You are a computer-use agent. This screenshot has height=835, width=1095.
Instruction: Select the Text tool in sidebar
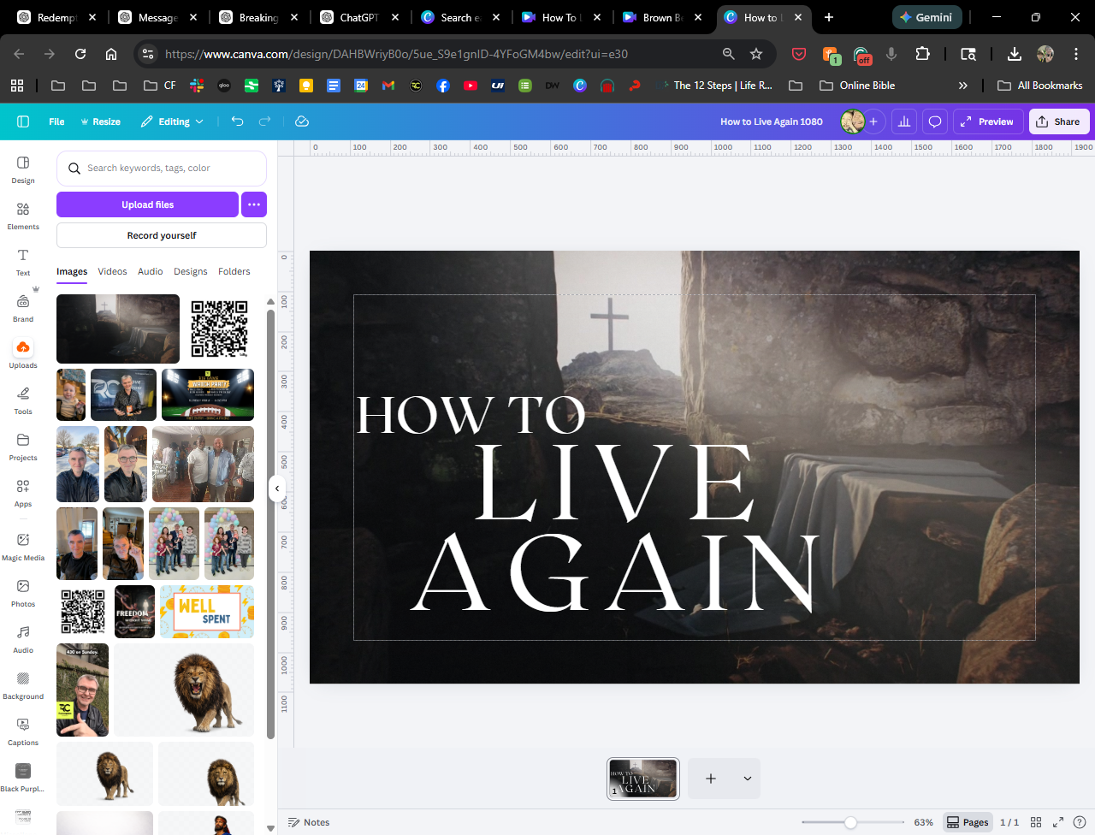[23, 261]
